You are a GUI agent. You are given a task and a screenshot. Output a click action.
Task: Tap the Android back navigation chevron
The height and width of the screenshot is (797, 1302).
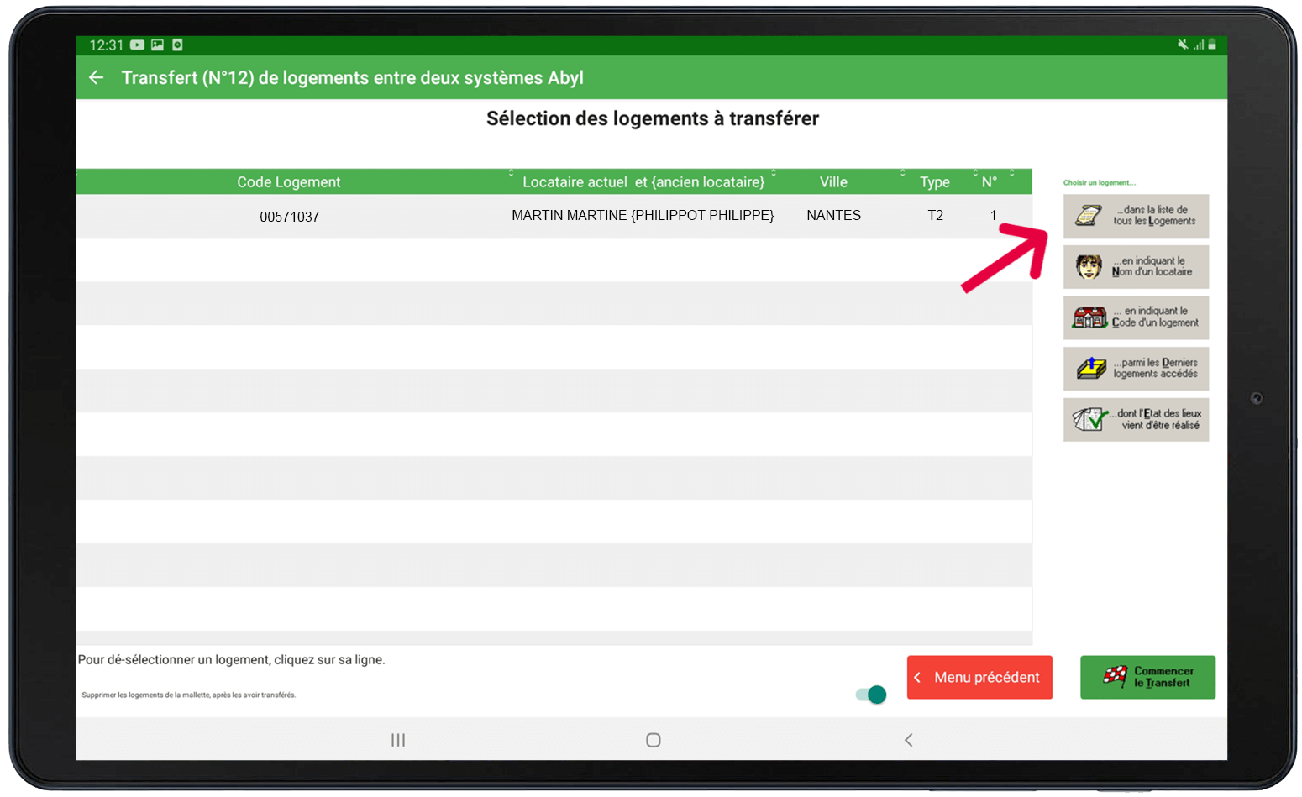908,740
